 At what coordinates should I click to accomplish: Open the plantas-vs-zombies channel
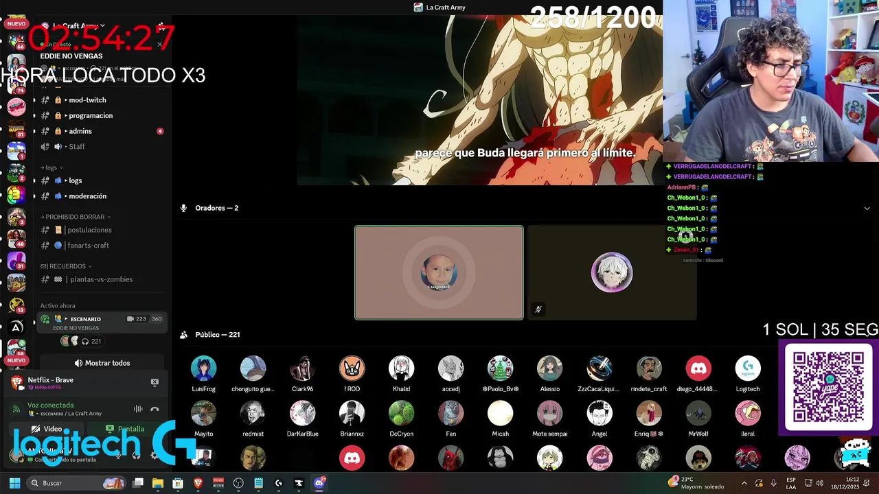[x=102, y=279]
